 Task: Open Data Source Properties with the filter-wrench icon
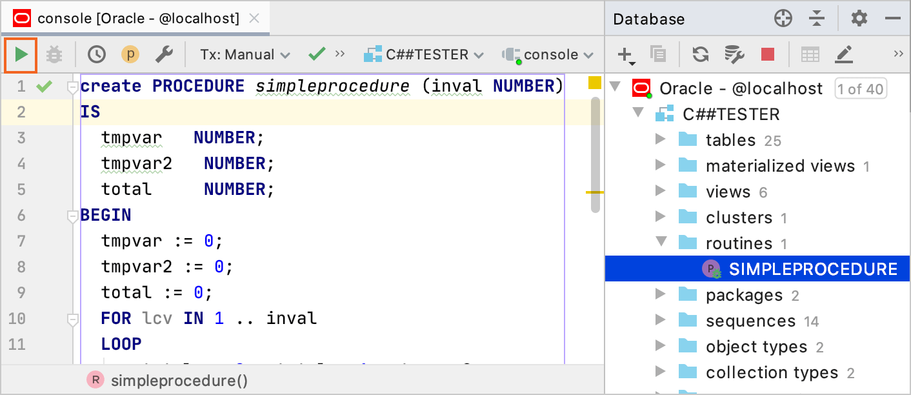click(734, 54)
